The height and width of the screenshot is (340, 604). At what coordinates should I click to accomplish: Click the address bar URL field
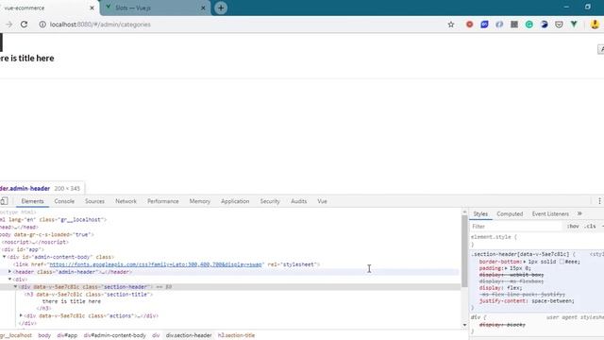pos(245,25)
